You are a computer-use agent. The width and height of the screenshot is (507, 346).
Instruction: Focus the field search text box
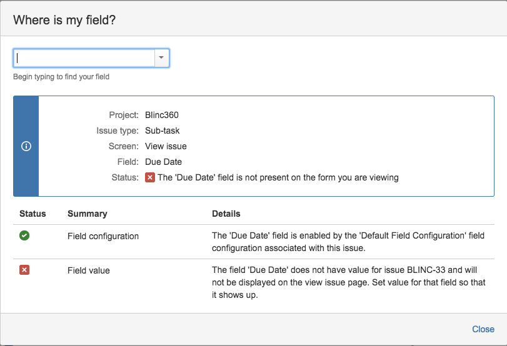[x=84, y=58]
